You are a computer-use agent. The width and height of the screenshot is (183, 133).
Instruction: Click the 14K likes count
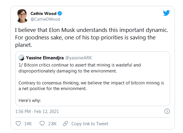(x=28, y=124)
